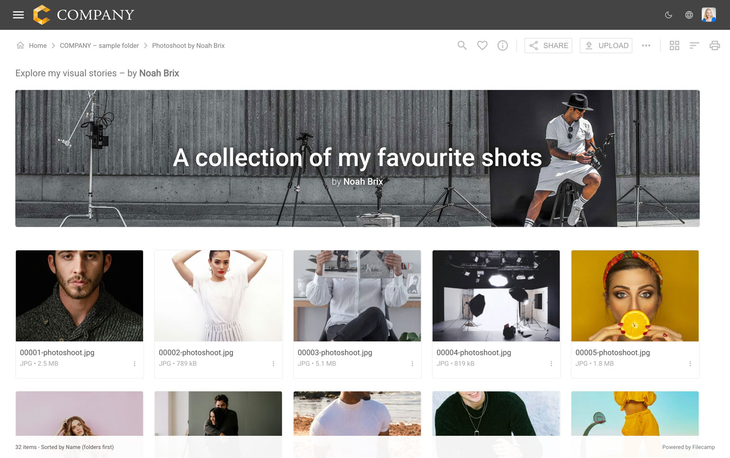Click the print icon
730x458 pixels.
714,46
